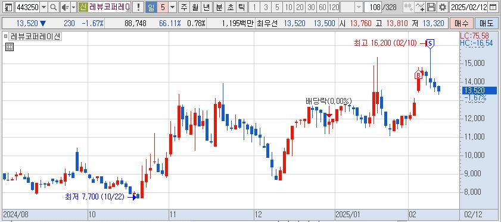Click the exclamation mark alert icon
Viewport: 501px width, 222px height.
click(x=138, y=7)
